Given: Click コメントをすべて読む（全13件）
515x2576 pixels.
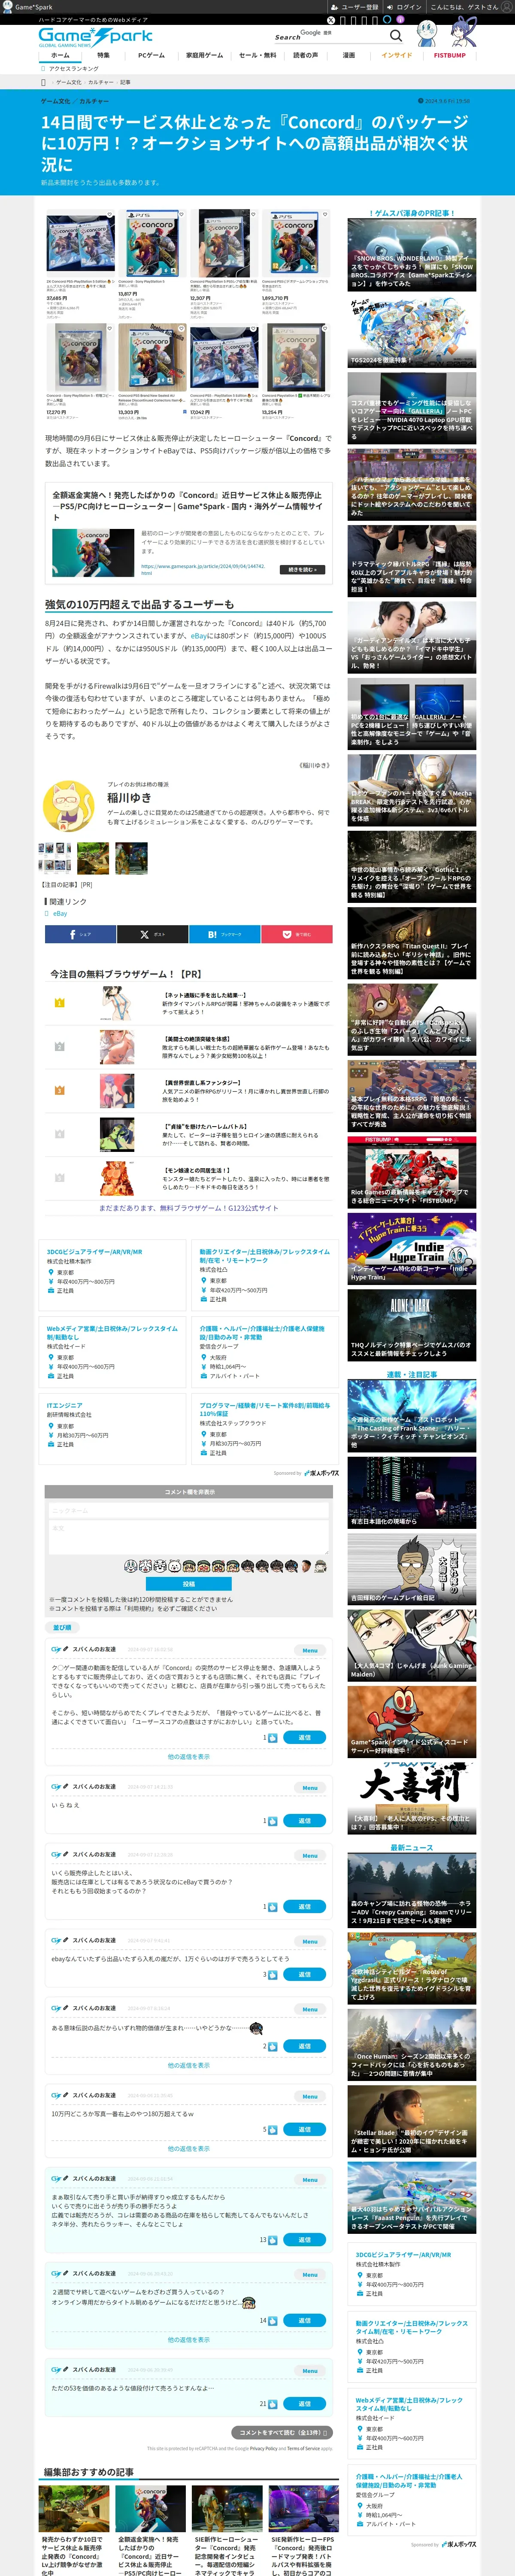Looking at the screenshot, I should click(281, 2432).
